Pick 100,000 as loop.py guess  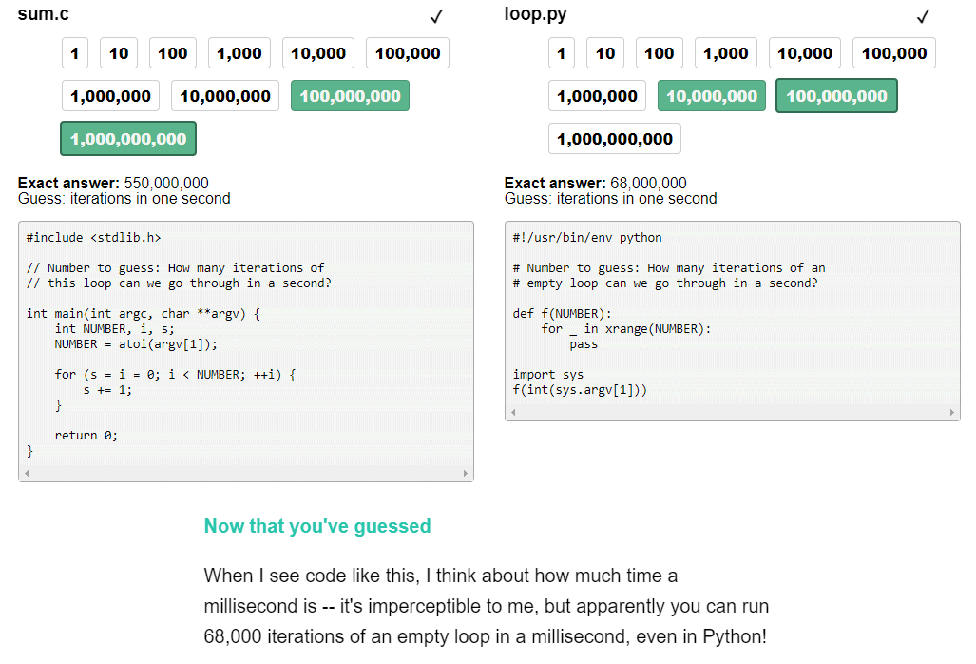[894, 53]
